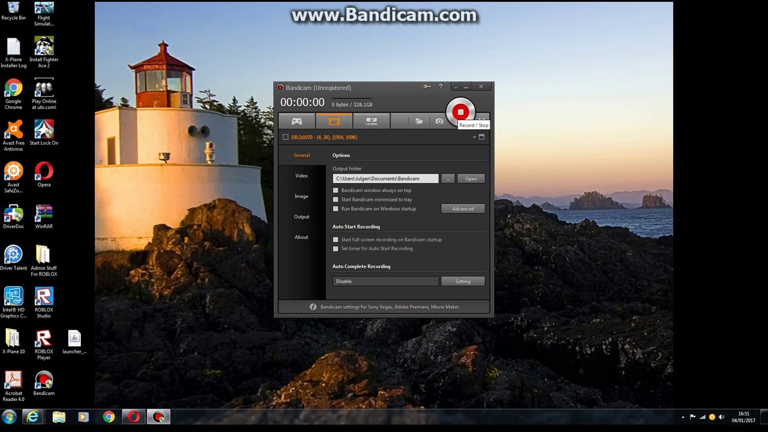Open the General settings tab
This screenshot has width=768, height=432.
pyautogui.click(x=302, y=155)
